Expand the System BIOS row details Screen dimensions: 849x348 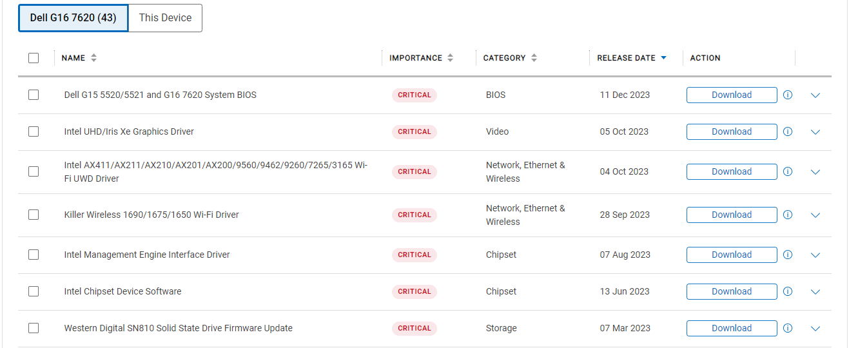coord(815,95)
